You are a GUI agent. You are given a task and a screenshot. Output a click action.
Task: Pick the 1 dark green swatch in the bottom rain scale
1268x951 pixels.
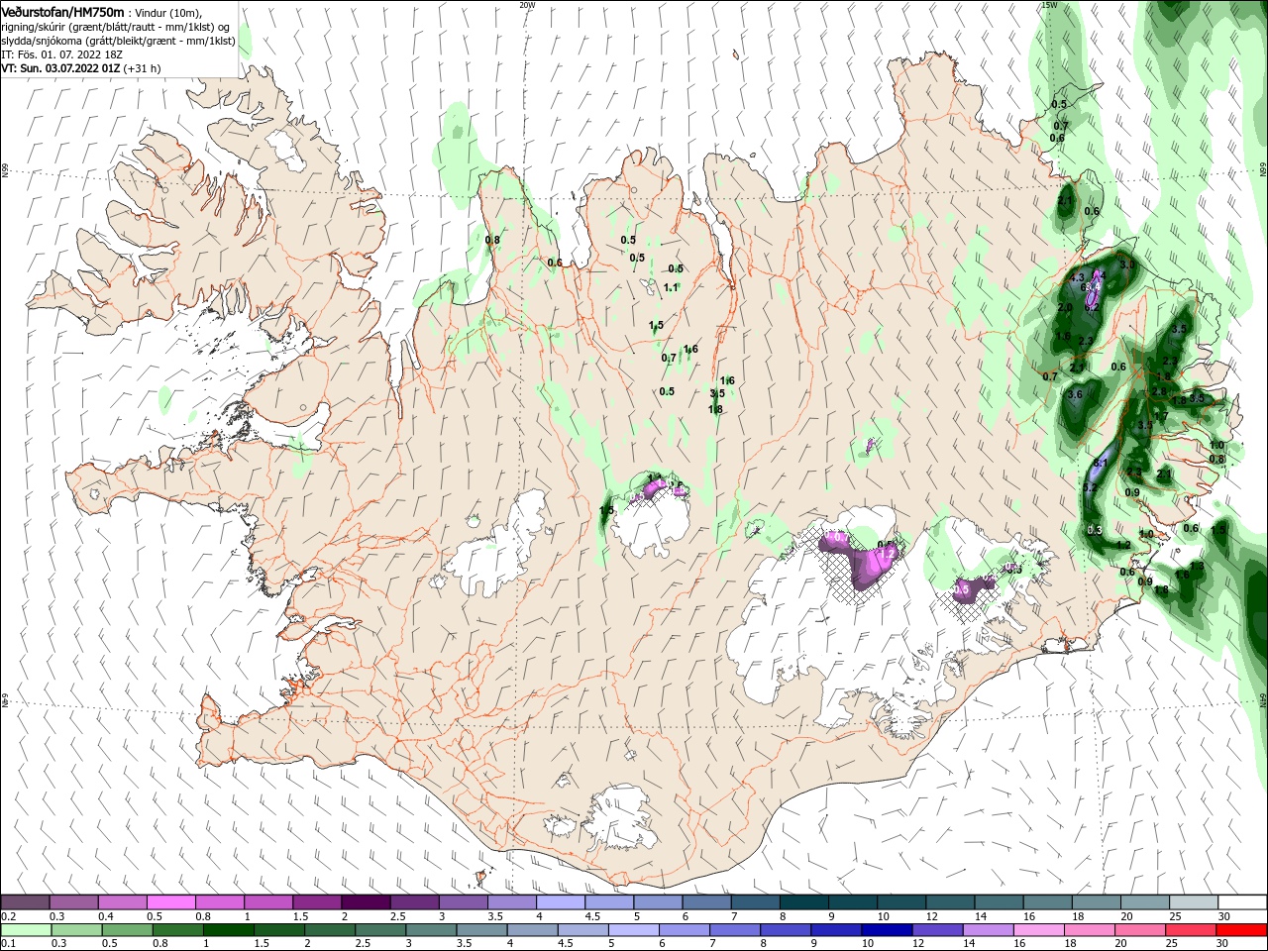tap(229, 930)
